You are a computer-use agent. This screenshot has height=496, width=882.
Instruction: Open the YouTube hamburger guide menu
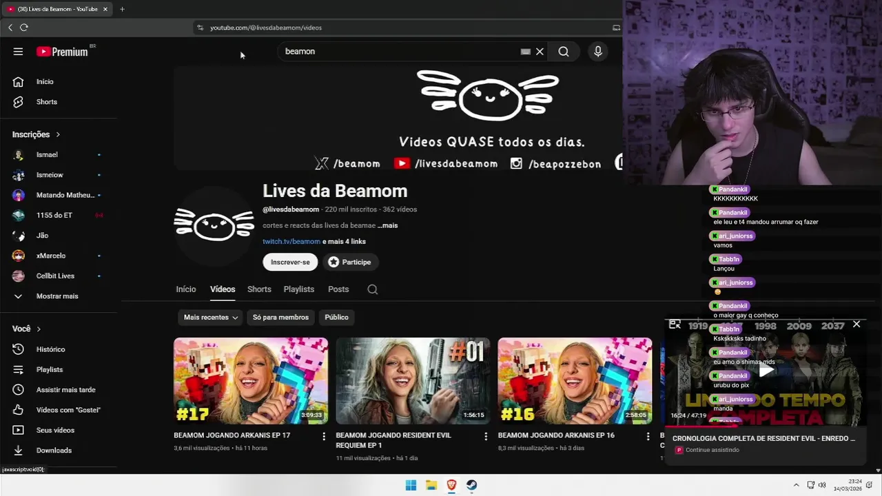[x=18, y=52]
